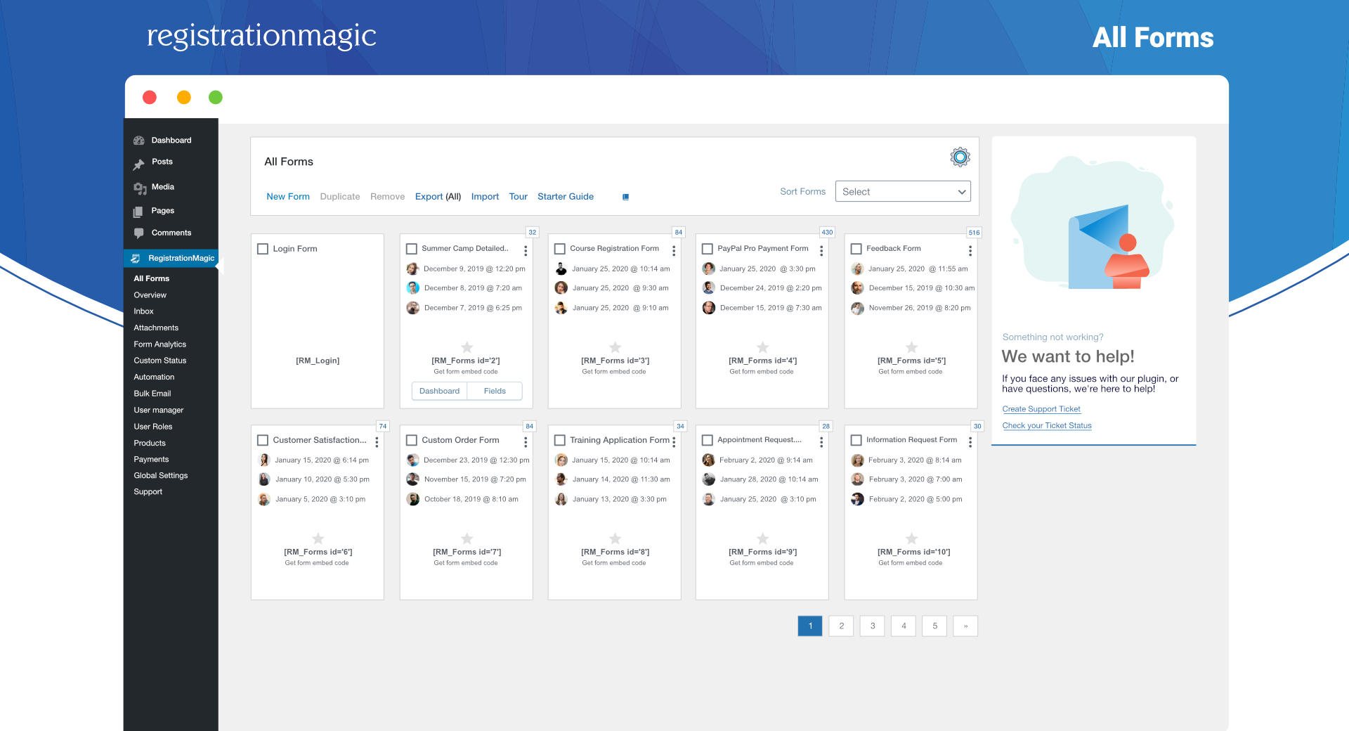The height and width of the screenshot is (731, 1349).
Task: Click the Comments bubble icon in sidebar
Action: (x=138, y=233)
